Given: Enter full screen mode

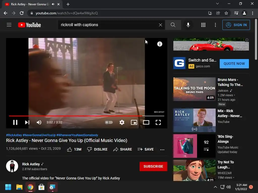Looking at the screenshot, I should pyautogui.click(x=158, y=122).
